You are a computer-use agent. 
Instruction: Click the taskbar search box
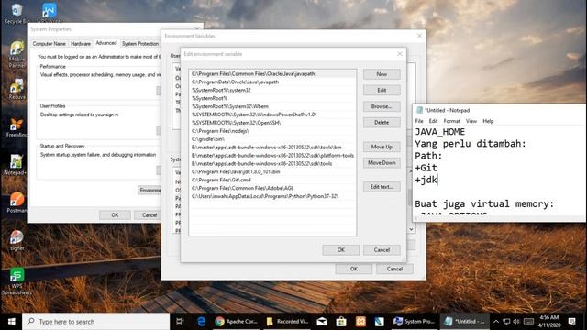pos(96,322)
